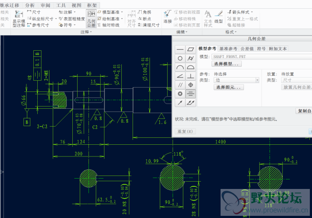Open the 线型 line style tool
Image resolution: width=312 pixels, height=218 pixels.
(x=218, y=17)
